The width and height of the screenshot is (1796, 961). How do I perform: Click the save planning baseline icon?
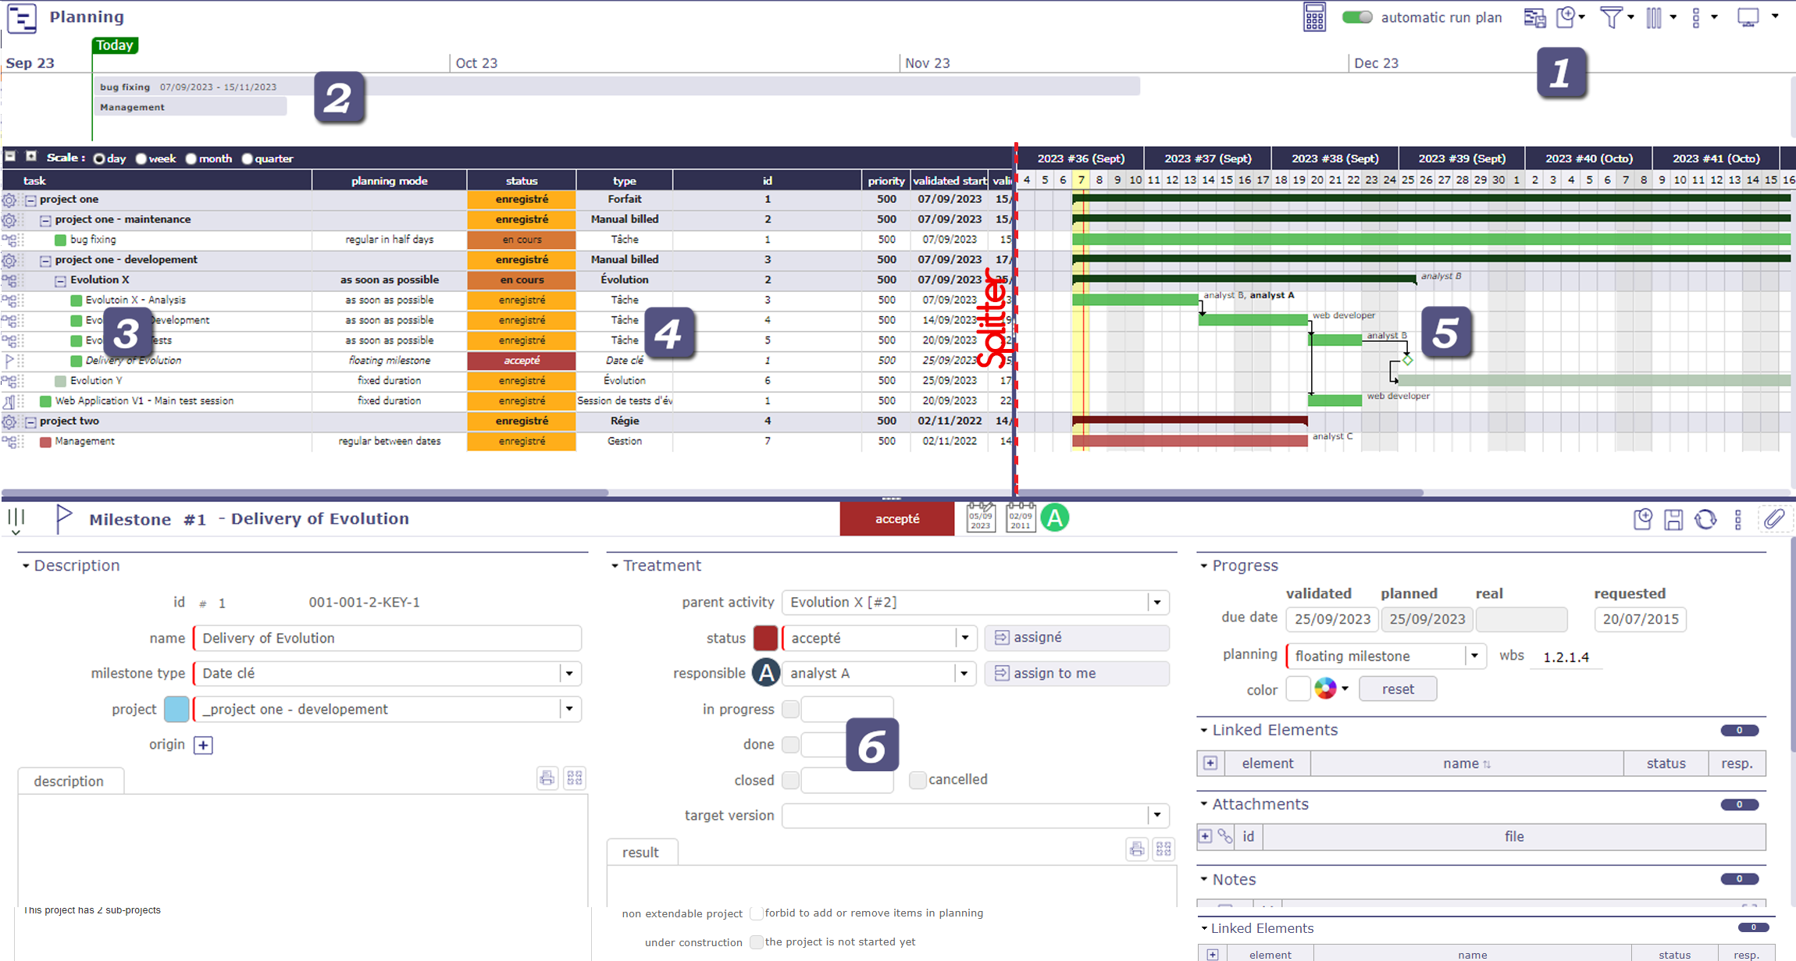(x=1534, y=17)
